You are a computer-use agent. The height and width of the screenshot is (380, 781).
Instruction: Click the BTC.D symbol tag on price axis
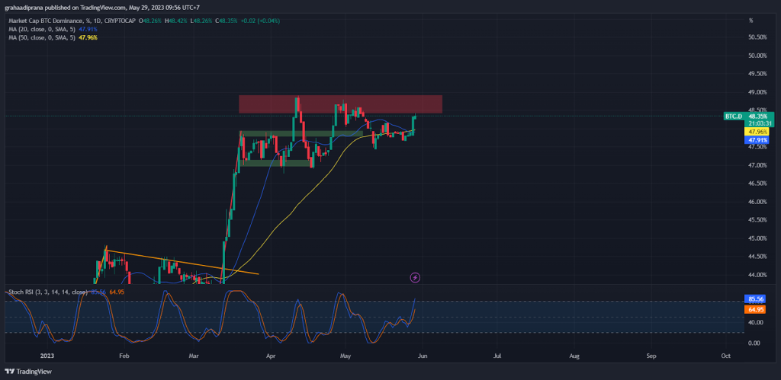pos(734,117)
